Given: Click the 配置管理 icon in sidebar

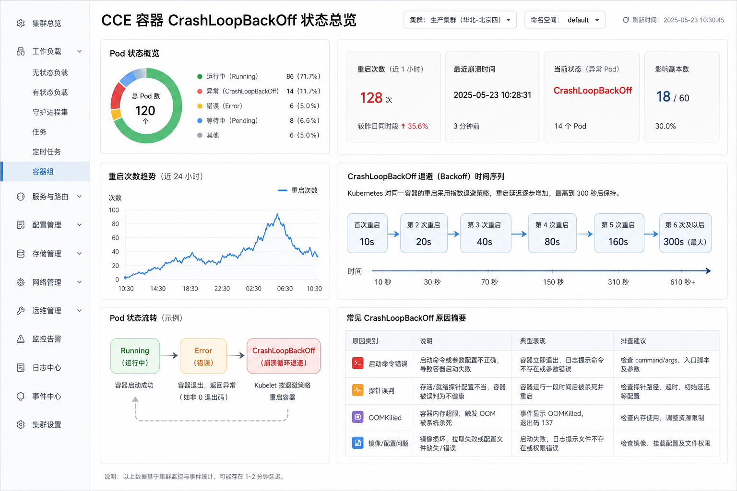Looking at the screenshot, I should click(21, 225).
